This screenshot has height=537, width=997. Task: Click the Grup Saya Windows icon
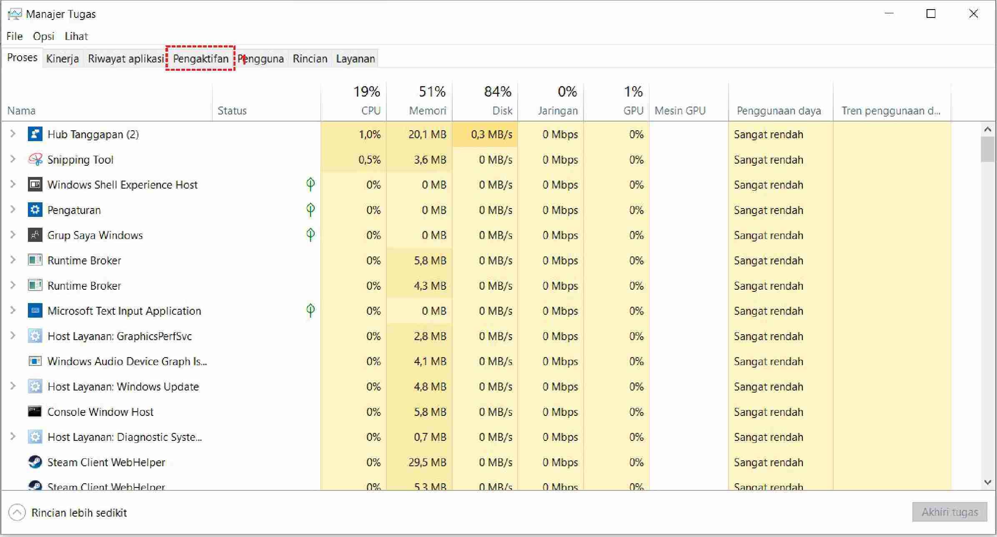(35, 235)
